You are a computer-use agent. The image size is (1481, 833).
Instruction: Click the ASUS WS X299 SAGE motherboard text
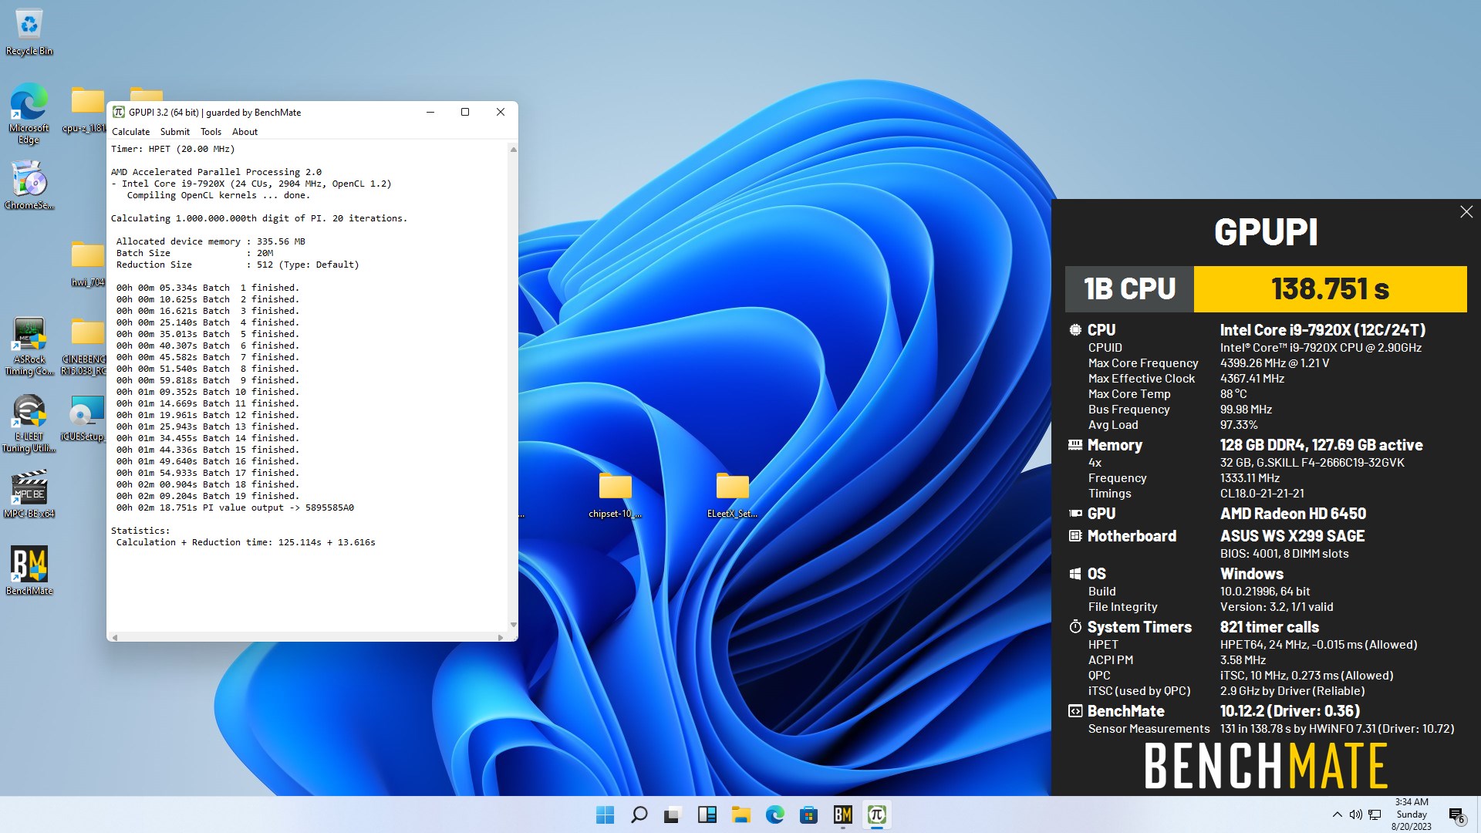tap(1292, 536)
